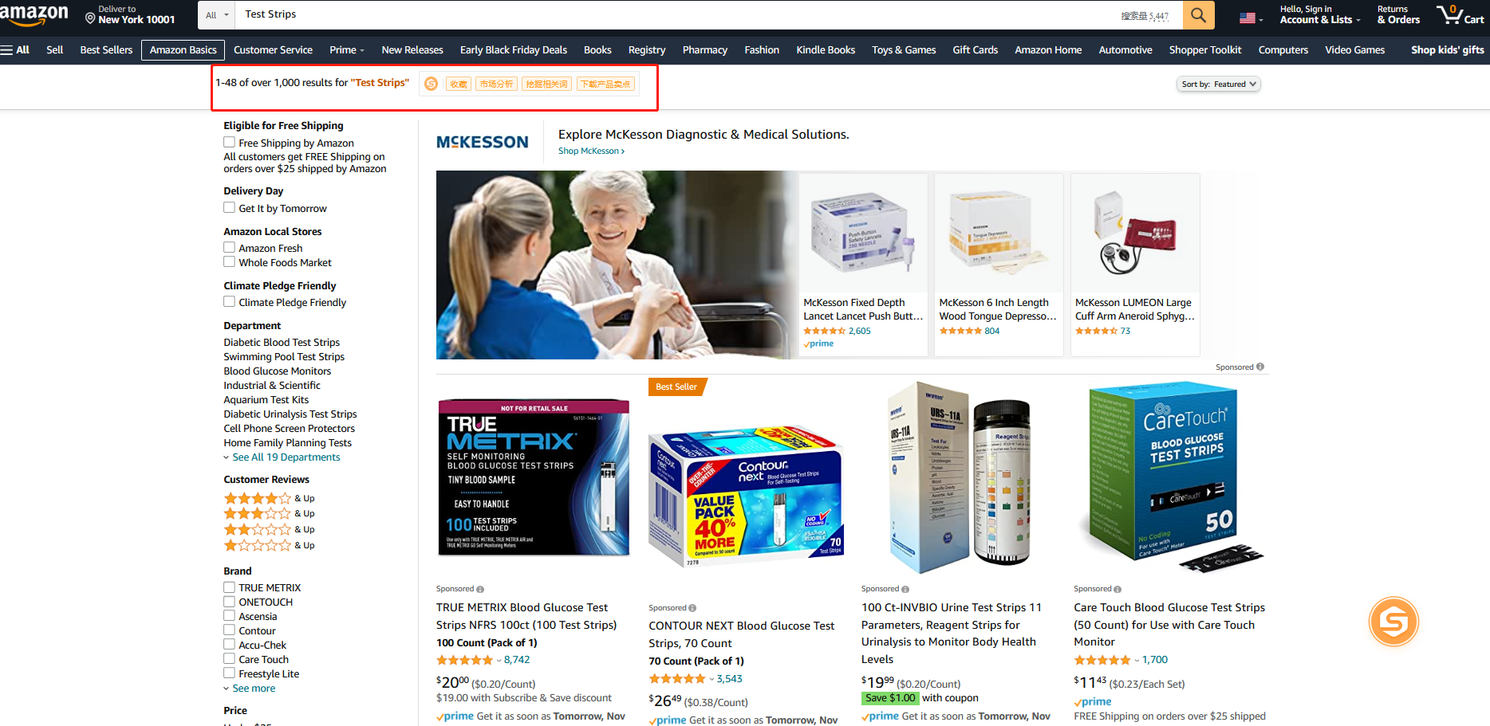
Task: Check Free Shipping by Amazon
Action: click(229, 143)
